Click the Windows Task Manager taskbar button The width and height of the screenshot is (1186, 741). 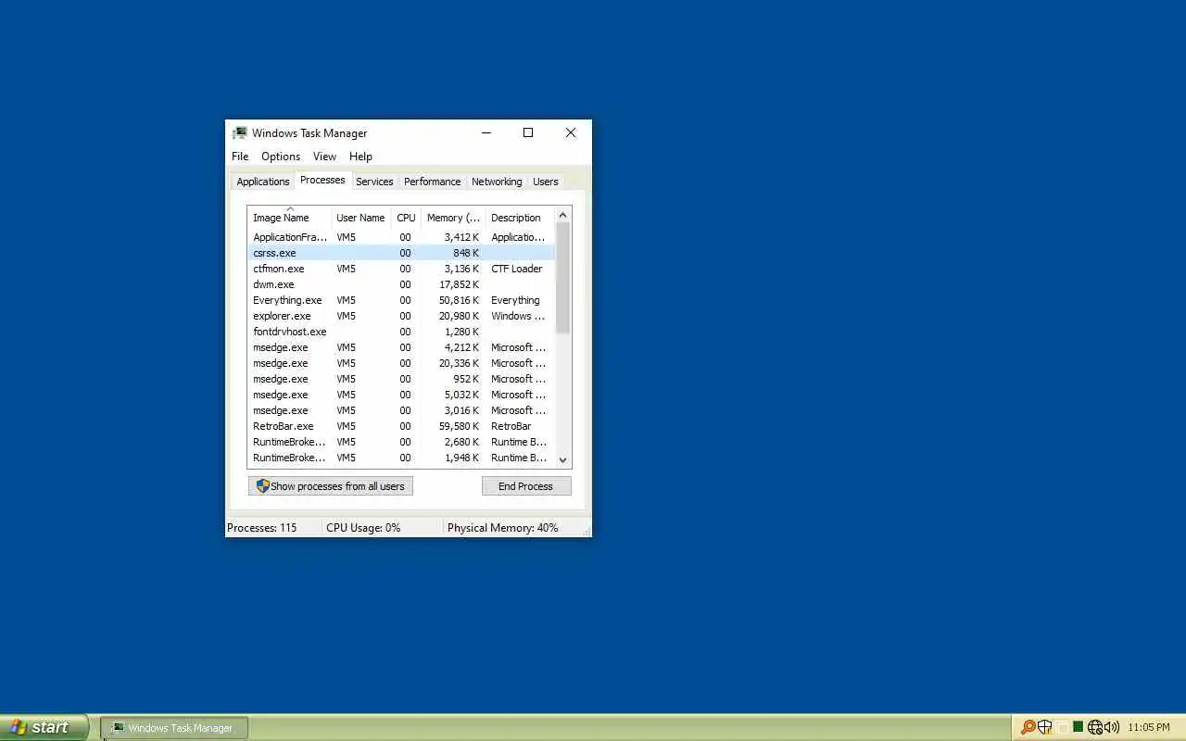[174, 728]
